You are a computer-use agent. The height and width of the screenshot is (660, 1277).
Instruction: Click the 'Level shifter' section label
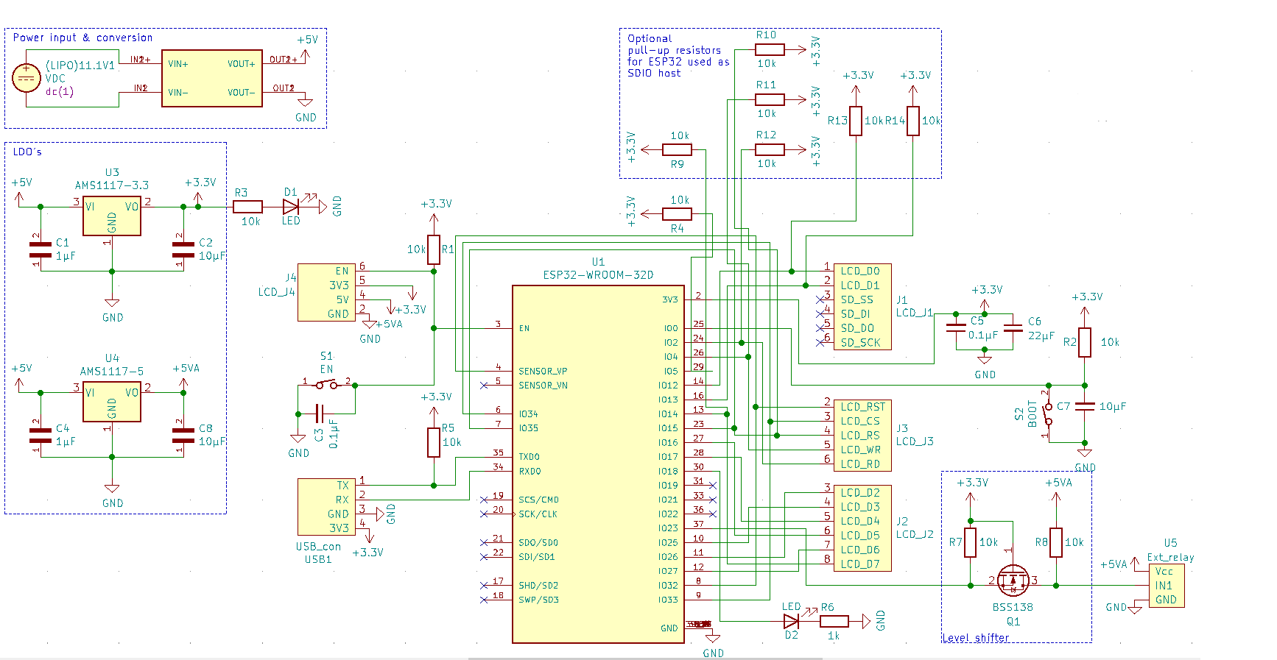[976, 638]
